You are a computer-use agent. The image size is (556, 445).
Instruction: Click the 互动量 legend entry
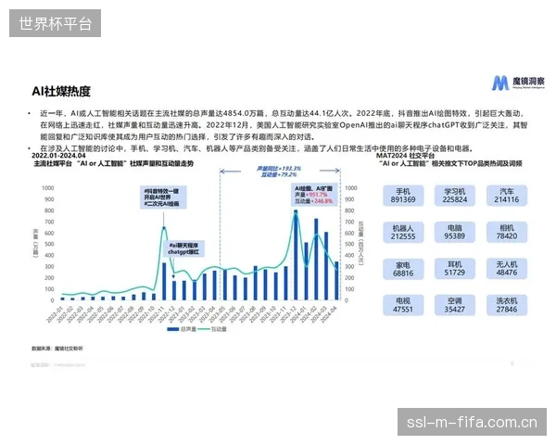(x=212, y=329)
